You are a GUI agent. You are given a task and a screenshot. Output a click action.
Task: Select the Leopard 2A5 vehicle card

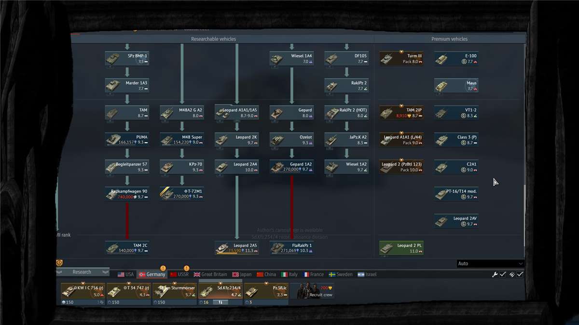coord(237,248)
